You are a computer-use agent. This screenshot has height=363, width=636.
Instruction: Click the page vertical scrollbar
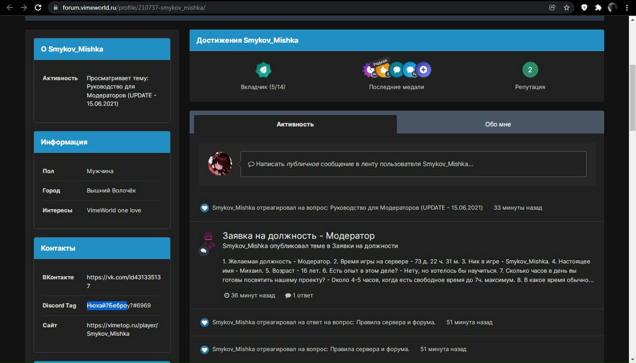point(632,99)
